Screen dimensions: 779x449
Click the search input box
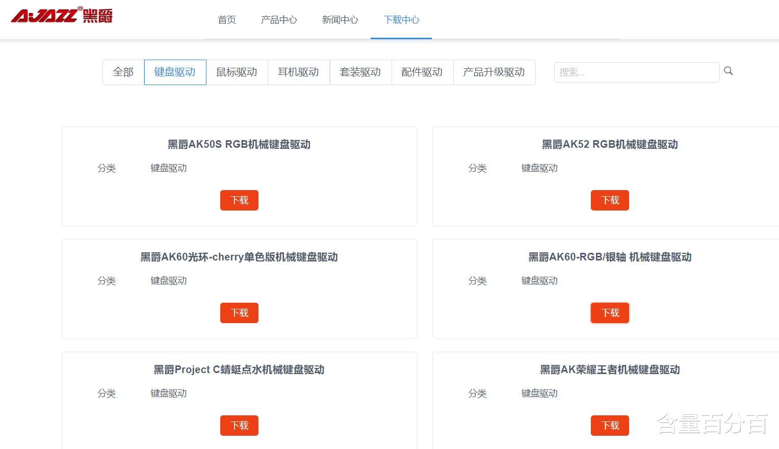(636, 72)
